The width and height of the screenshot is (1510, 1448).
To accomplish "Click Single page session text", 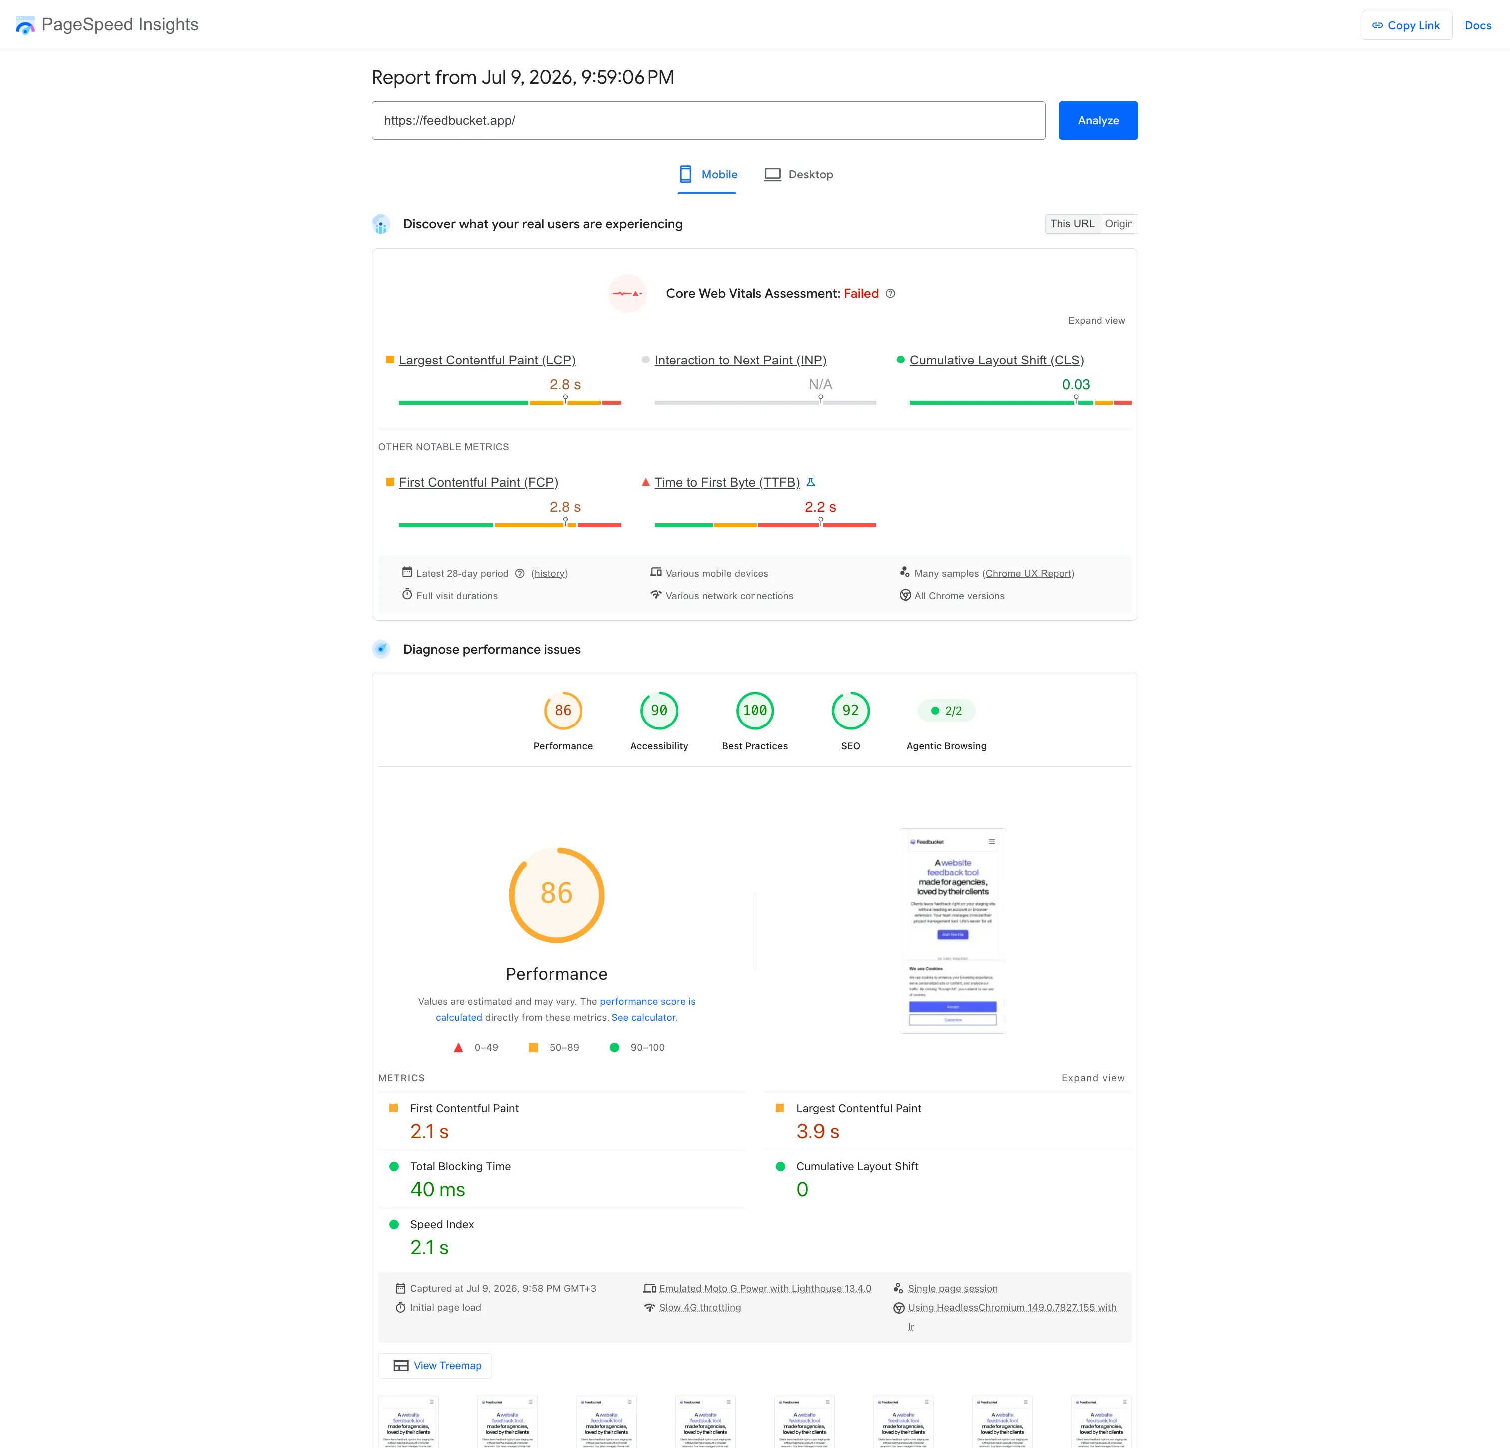I will [952, 1289].
